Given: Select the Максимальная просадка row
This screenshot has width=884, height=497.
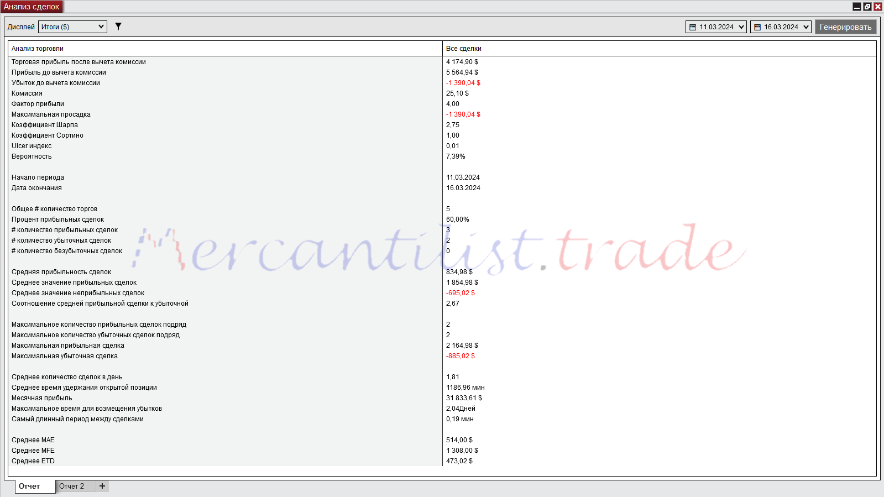Looking at the screenshot, I should (51, 114).
